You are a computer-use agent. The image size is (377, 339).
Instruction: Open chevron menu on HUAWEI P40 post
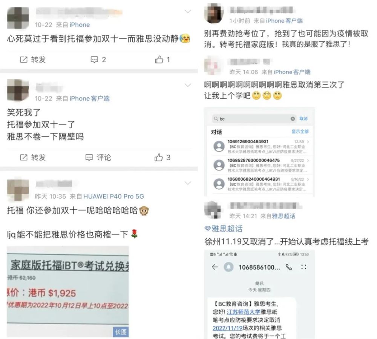[x=188, y=183]
